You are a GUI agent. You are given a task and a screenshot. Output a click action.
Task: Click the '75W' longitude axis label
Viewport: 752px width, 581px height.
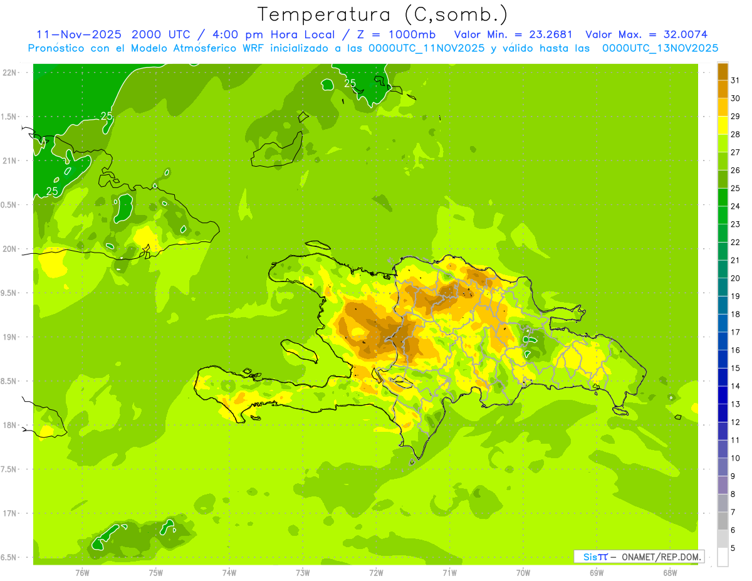(156, 573)
